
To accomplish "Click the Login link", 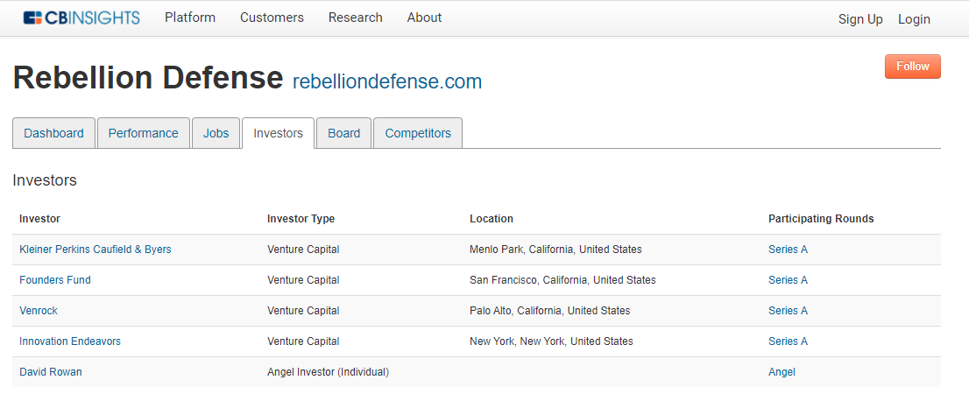I will (914, 19).
